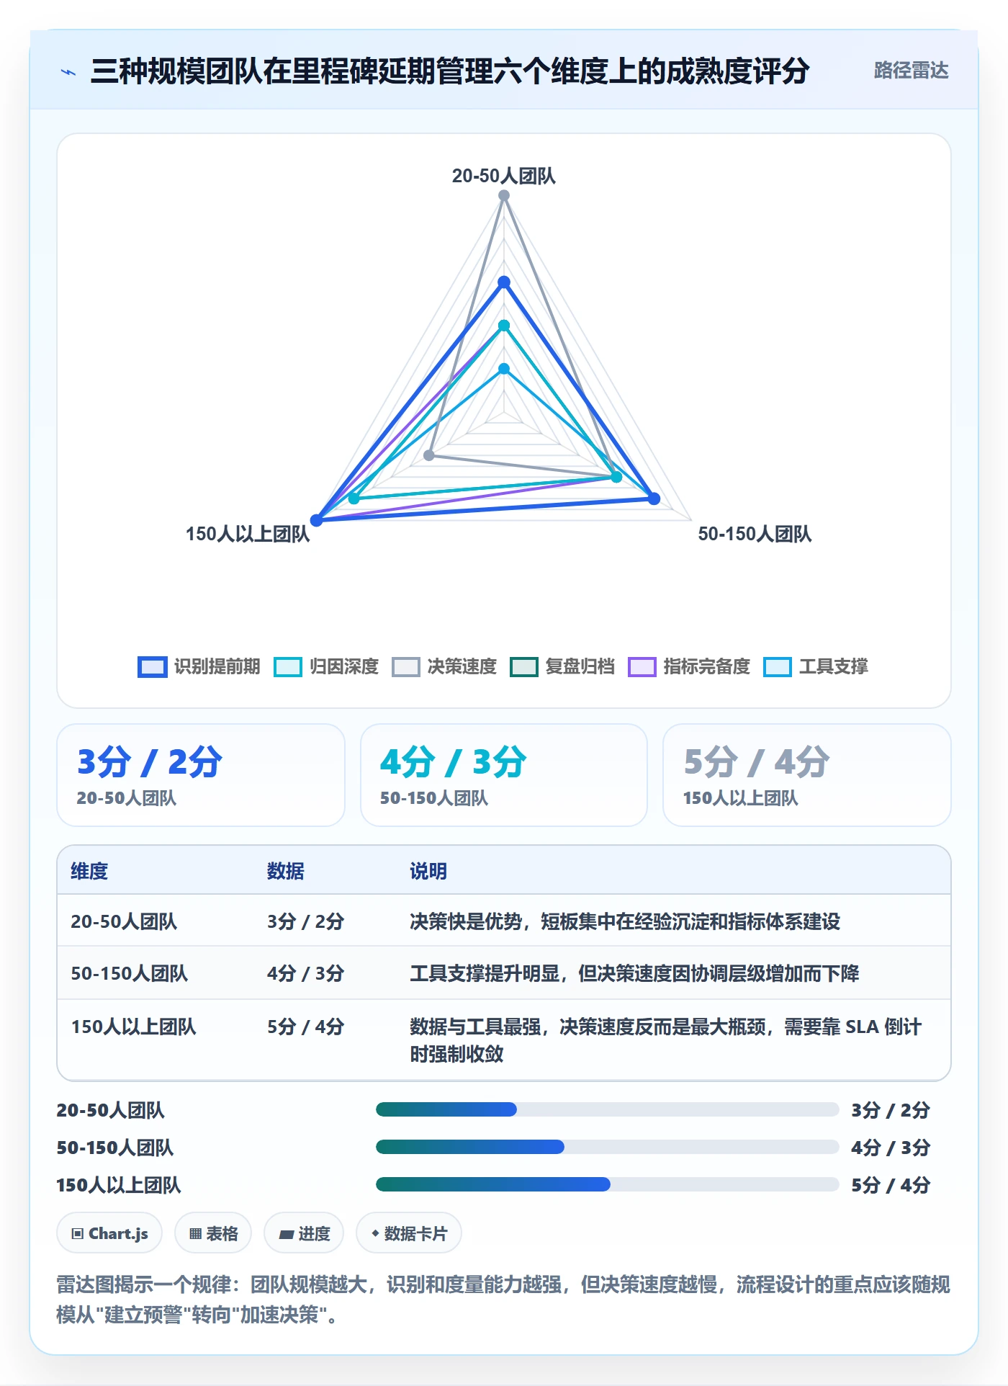This screenshot has width=1008, height=1386.
Task: Click the description starting with 决策快是优势
Action: click(625, 921)
